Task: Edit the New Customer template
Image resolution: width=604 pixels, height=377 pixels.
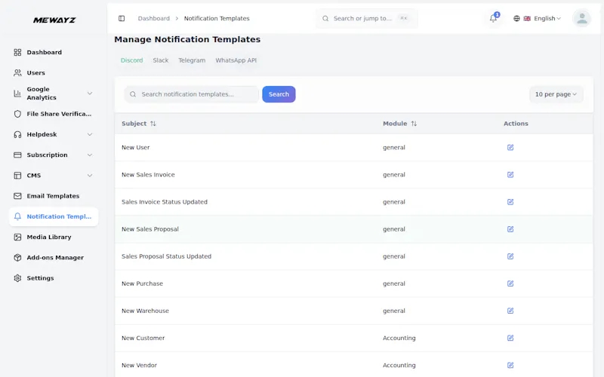Action: pos(510,338)
